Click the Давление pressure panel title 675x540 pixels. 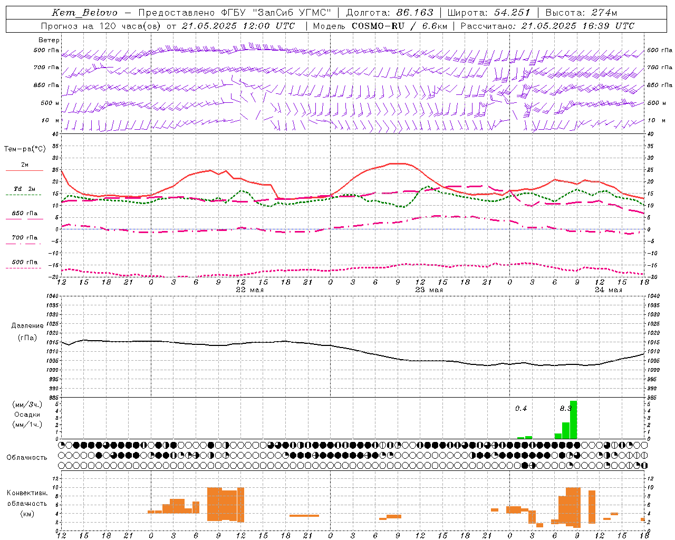point(27,326)
